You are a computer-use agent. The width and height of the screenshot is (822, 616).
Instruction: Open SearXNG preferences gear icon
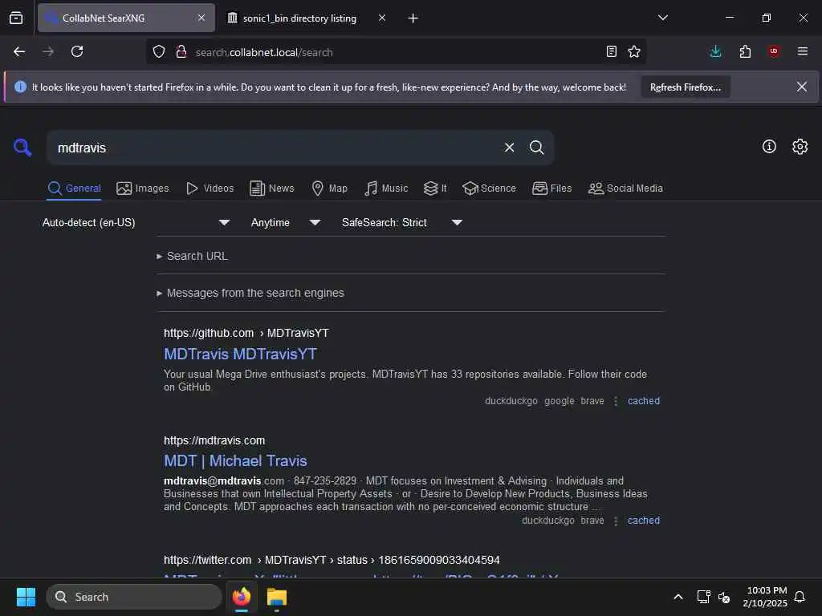800,147
